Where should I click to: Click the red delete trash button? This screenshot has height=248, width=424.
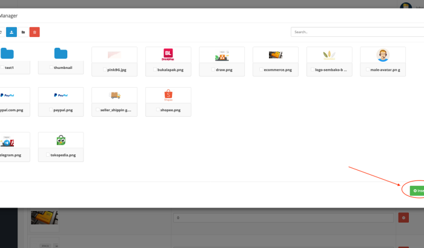coord(35,32)
